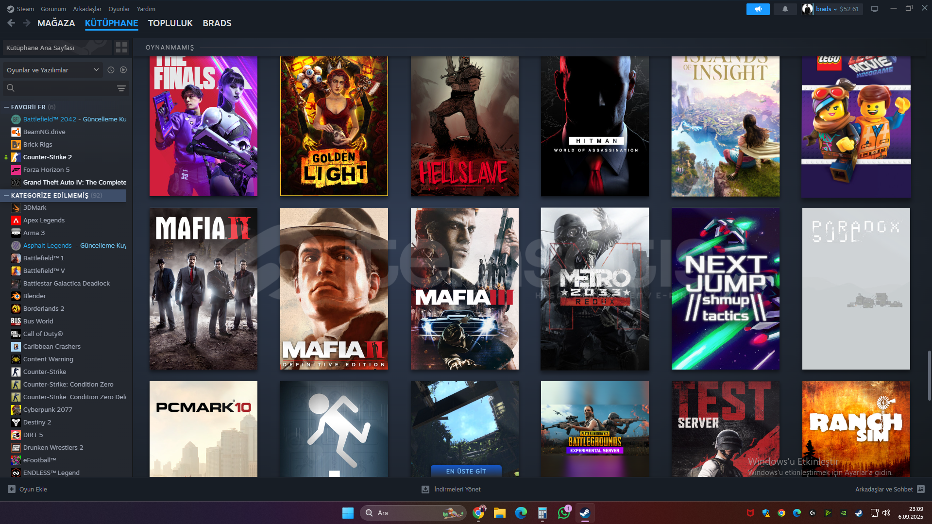Click the Steam logo menu
The height and width of the screenshot is (524, 932).
[x=20, y=9]
